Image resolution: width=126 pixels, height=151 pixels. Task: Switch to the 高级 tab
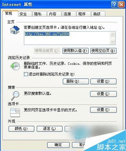click(98, 14)
